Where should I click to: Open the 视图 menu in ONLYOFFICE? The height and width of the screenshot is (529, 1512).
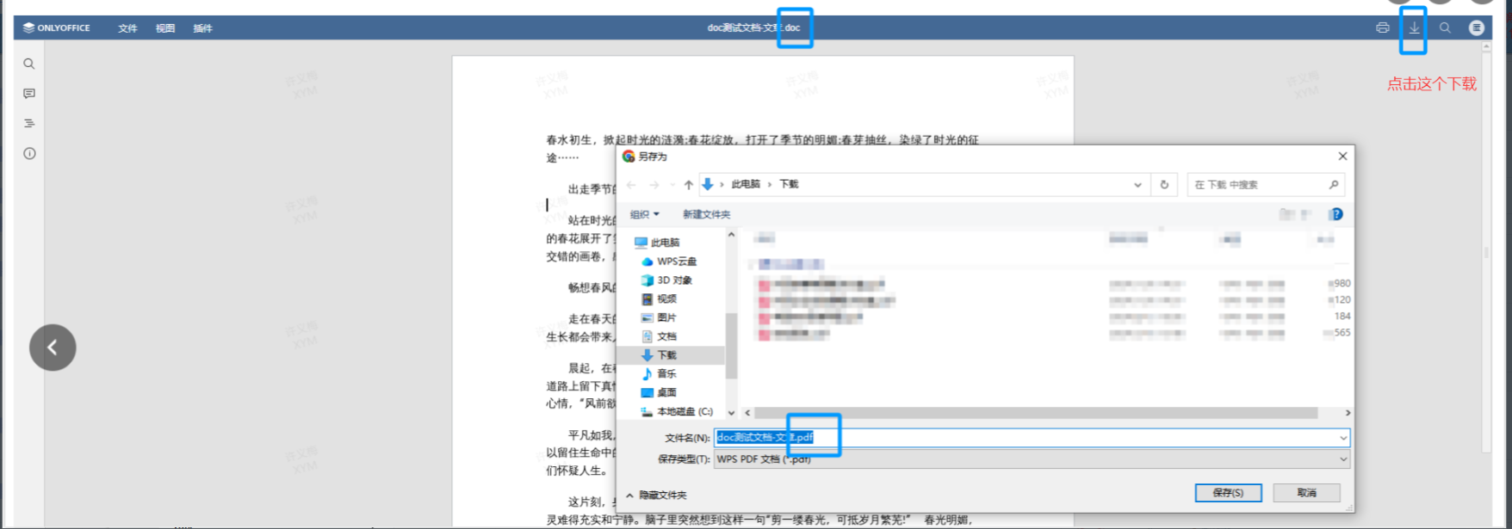[165, 28]
